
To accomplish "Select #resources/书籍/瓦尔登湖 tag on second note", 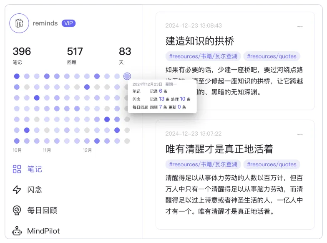I will (x=203, y=165).
